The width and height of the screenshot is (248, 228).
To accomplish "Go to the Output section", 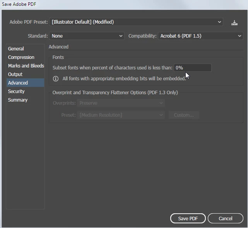I will pyautogui.click(x=25, y=74).
